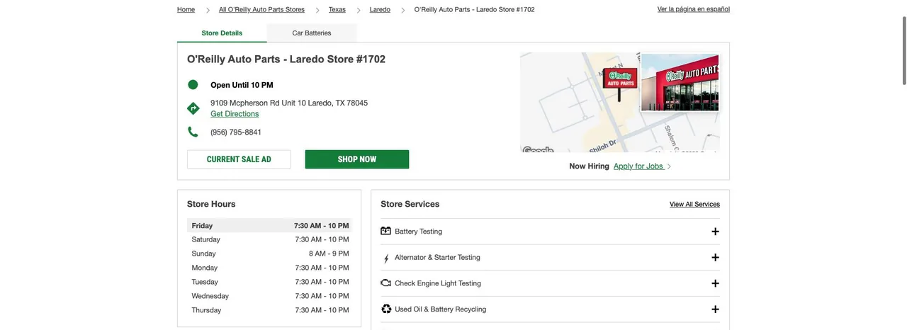Image resolution: width=907 pixels, height=330 pixels.
Task: Click the Monday hours row
Action: point(270,268)
